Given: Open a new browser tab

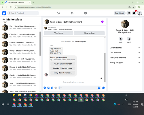Looking at the screenshot, I should [33, 2].
